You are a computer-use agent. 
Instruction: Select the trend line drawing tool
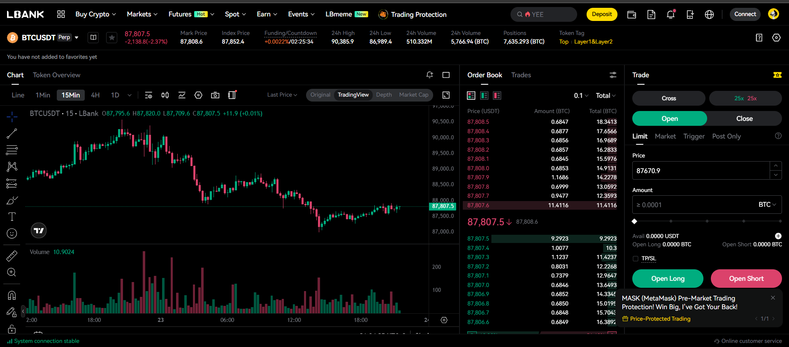coord(12,133)
